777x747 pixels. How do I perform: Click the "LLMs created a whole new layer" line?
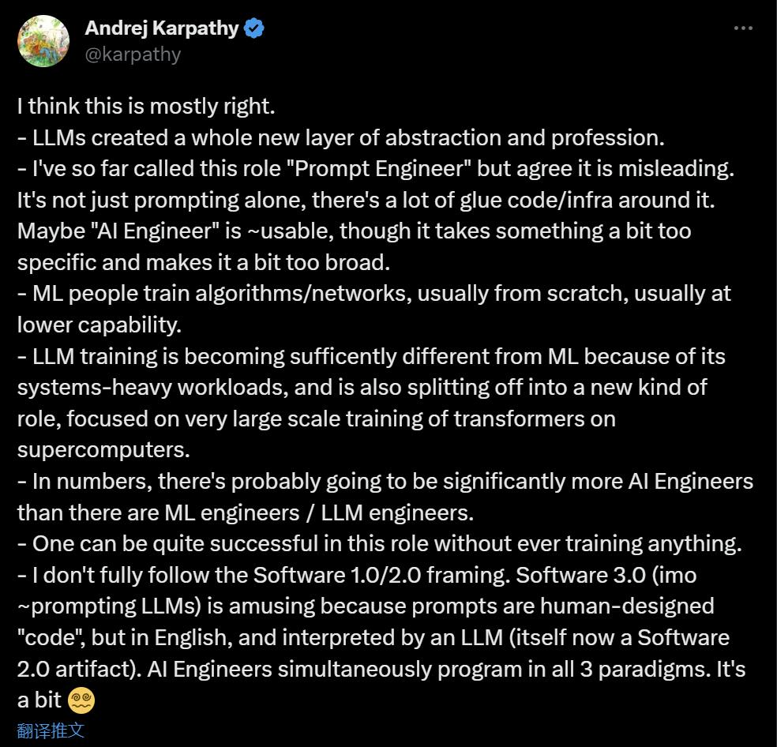coord(341,138)
